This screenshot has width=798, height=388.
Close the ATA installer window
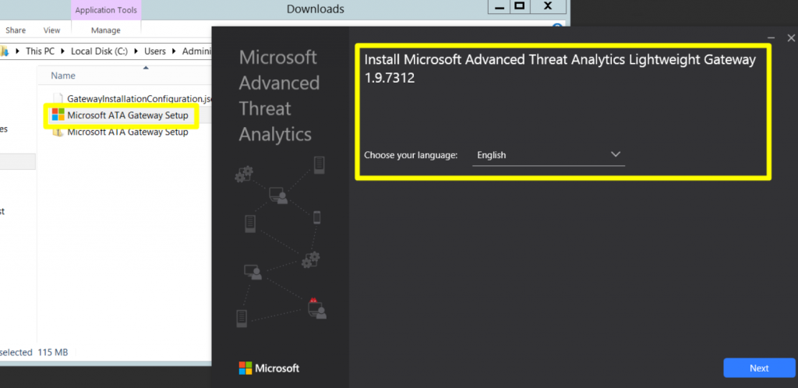pos(791,38)
